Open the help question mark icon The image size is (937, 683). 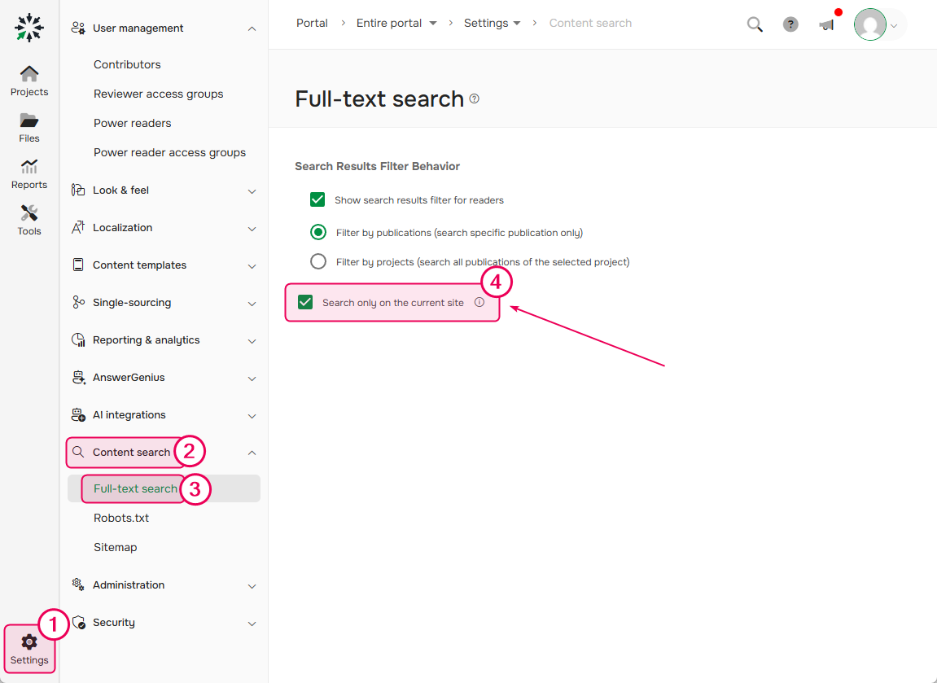pos(790,24)
